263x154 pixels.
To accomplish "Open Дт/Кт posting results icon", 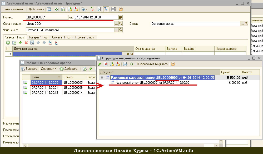I will pyautogui.click(x=92, y=9).
